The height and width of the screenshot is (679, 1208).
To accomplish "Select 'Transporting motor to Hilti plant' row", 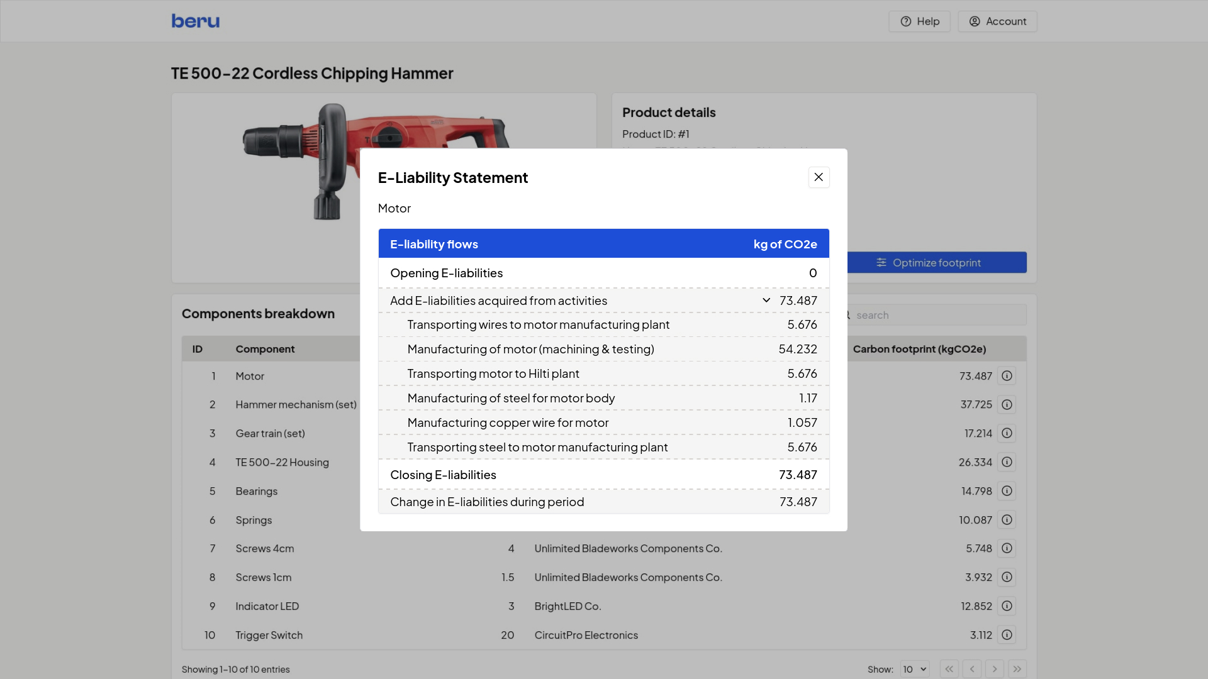I will [603, 374].
